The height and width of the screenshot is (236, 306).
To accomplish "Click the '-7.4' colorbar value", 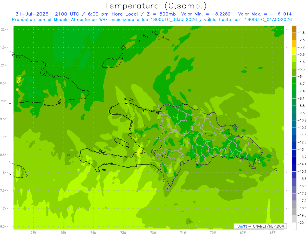I will coord(301,91).
